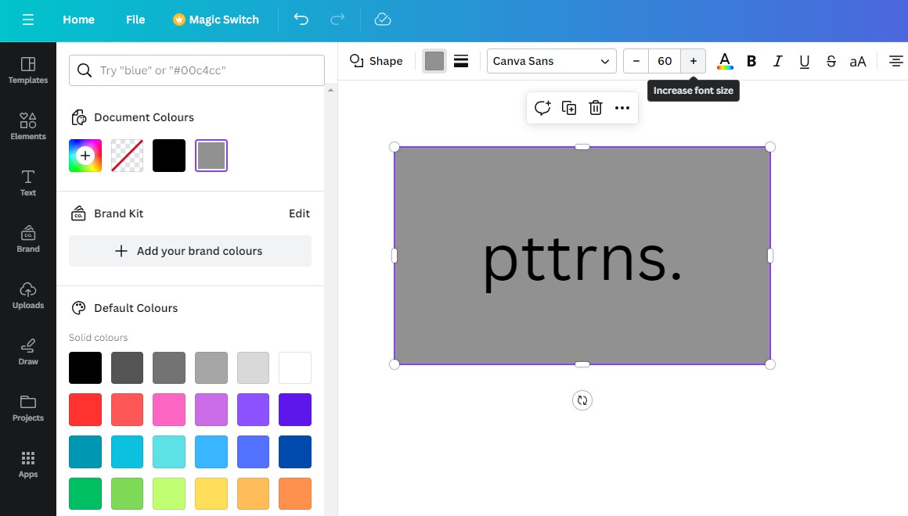Open the hamburger main menu

pos(28,20)
